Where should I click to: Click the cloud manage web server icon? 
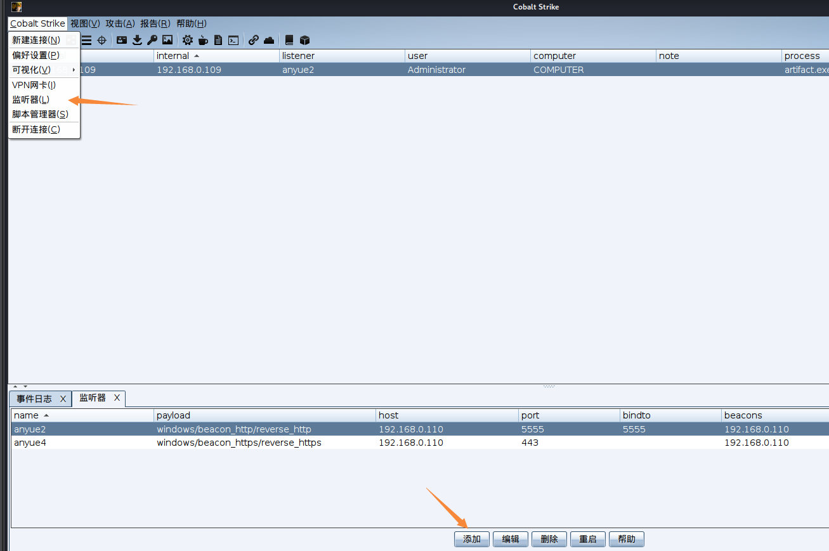(269, 40)
